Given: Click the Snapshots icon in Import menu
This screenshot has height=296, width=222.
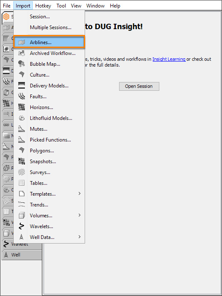Looking at the screenshot, I should 22,161.
